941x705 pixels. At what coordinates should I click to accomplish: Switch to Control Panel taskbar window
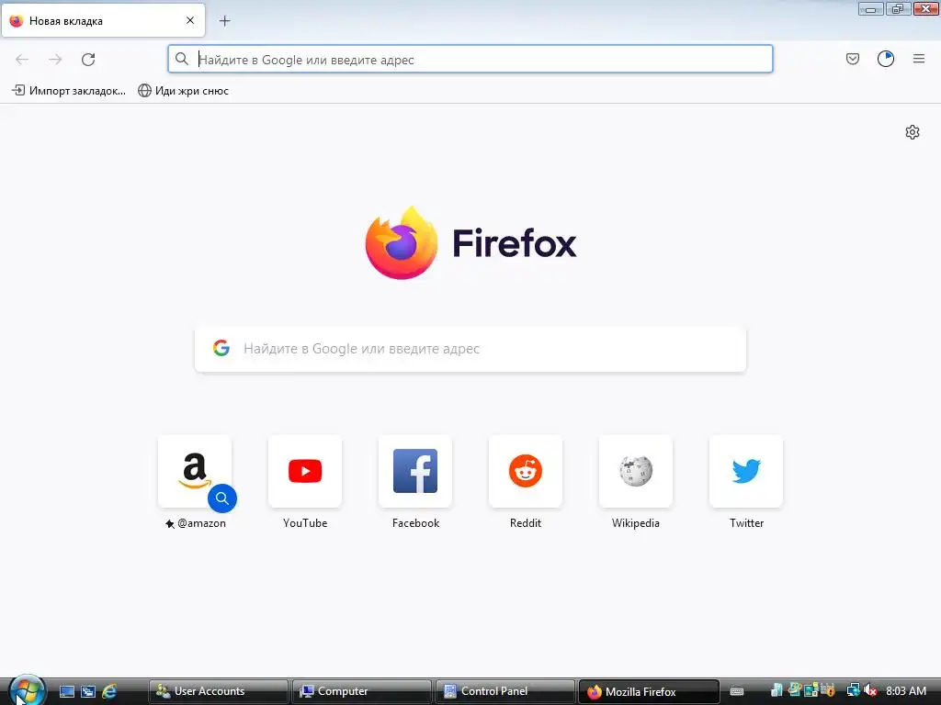(x=505, y=691)
